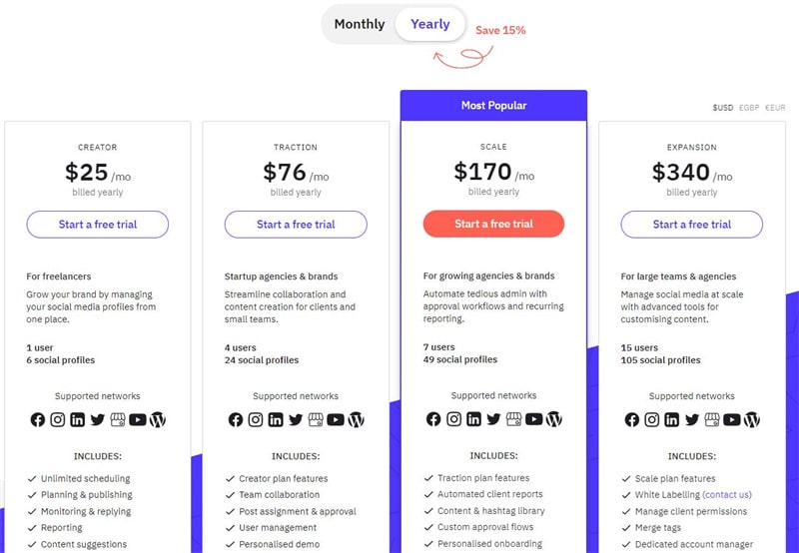Click the Instagram icon in Traction plan
Screen dimensions: 799x553
[256, 419]
